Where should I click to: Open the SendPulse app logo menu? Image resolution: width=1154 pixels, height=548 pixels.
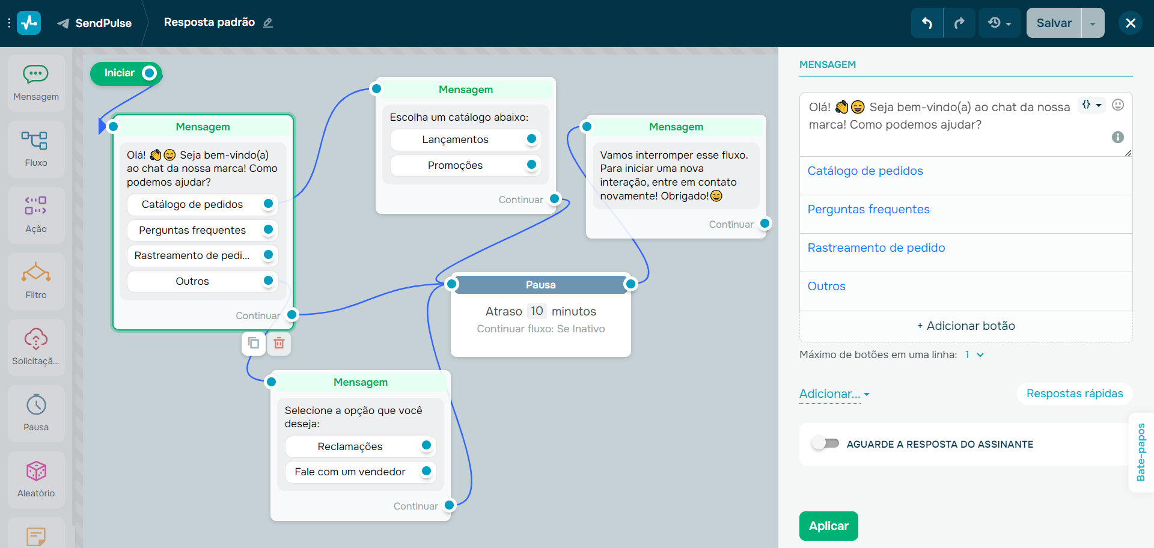29,23
